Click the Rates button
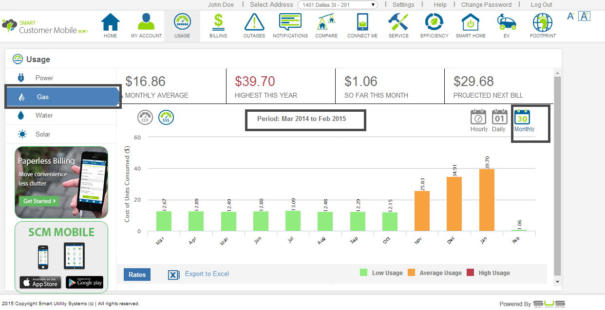The width and height of the screenshot is (605, 310). pos(137,275)
